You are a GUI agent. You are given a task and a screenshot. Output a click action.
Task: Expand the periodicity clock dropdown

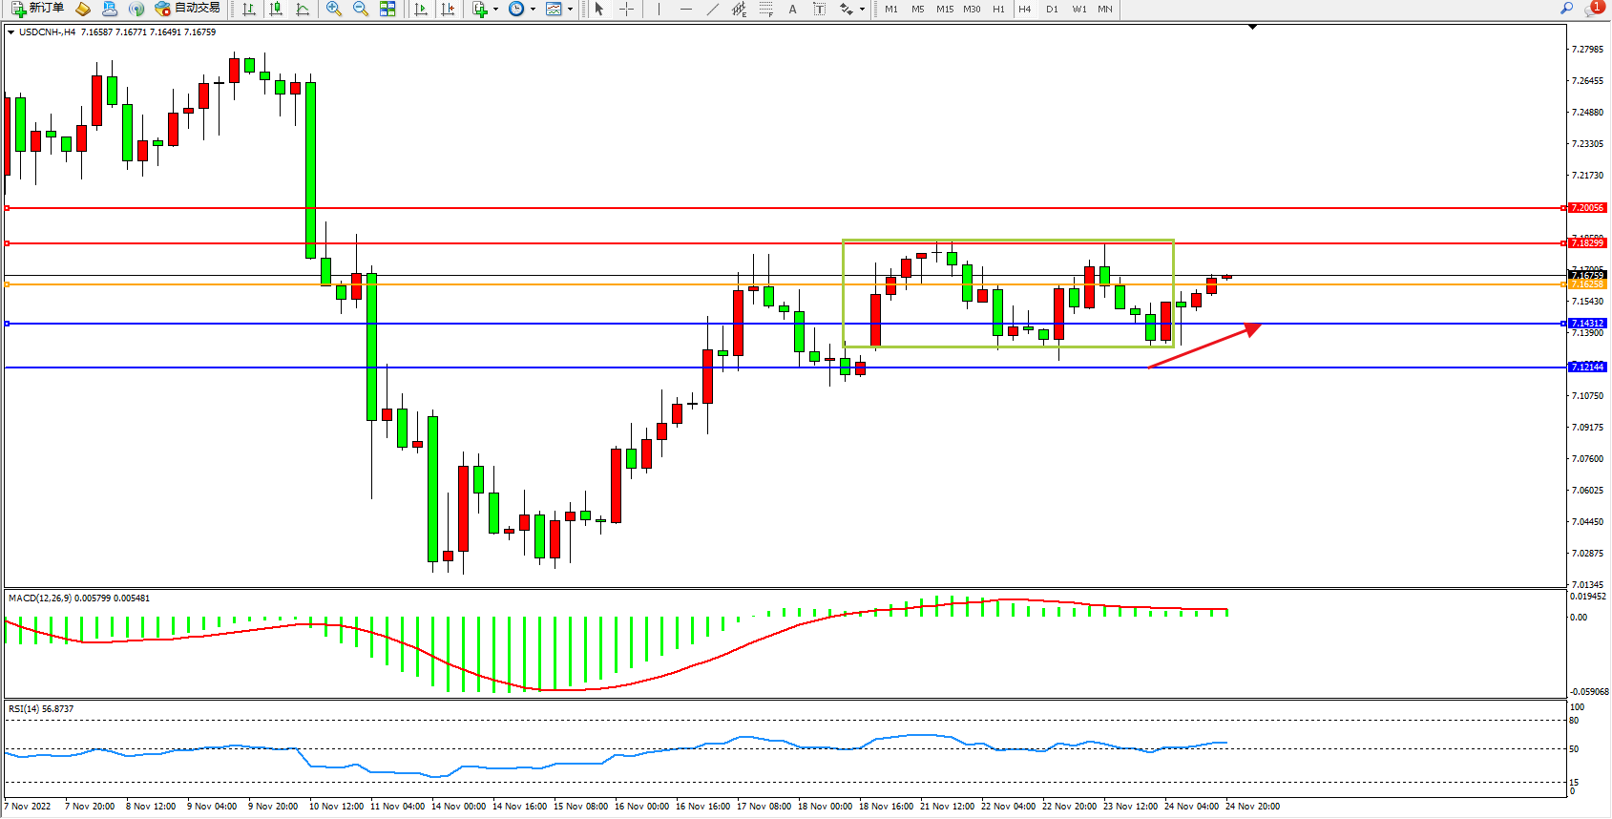coord(533,10)
